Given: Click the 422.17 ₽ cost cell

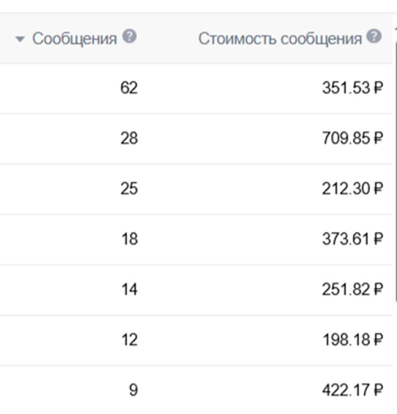Looking at the screenshot, I should click(x=352, y=390).
